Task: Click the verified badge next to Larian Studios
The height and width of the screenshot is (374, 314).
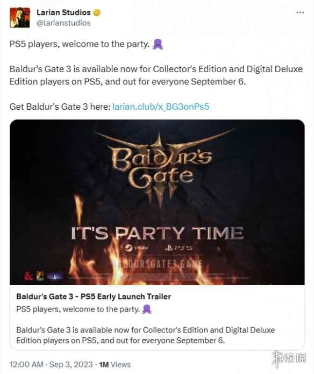Action: pyautogui.click(x=97, y=12)
